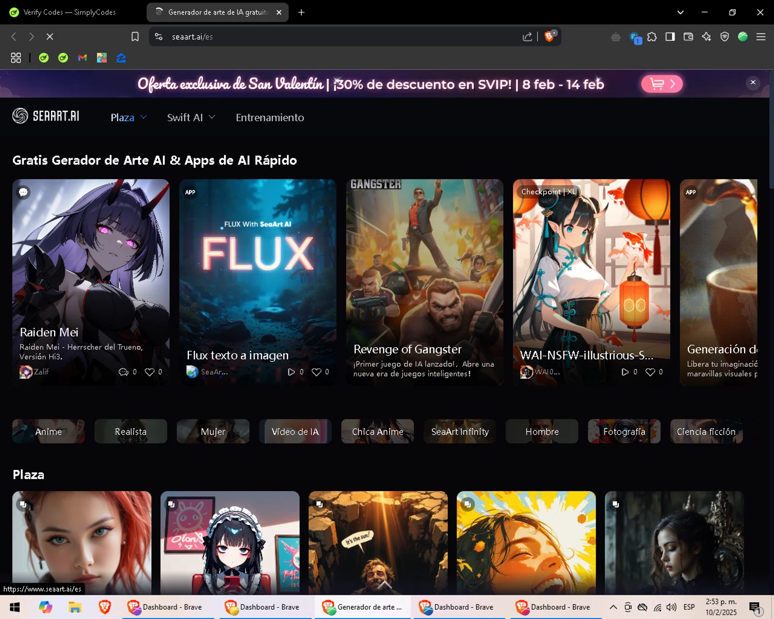The width and height of the screenshot is (774, 619).
Task: Open the San Valentín offer cart button
Action: (x=662, y=84)
